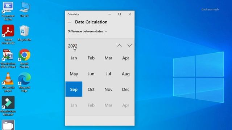Choose the month May
The height and width of the screenshot is (130, 232).
coord(74,74)
